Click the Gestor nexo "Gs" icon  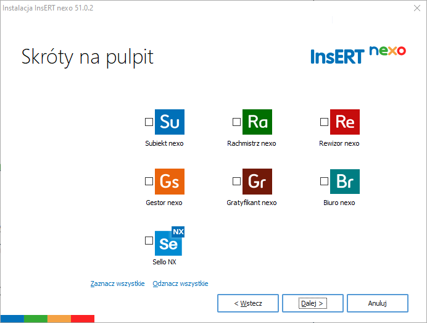(x=170, y=181)
